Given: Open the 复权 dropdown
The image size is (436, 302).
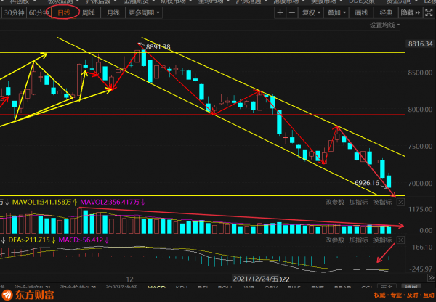Looking at the screenshot, I should click(x=315, y=13).
